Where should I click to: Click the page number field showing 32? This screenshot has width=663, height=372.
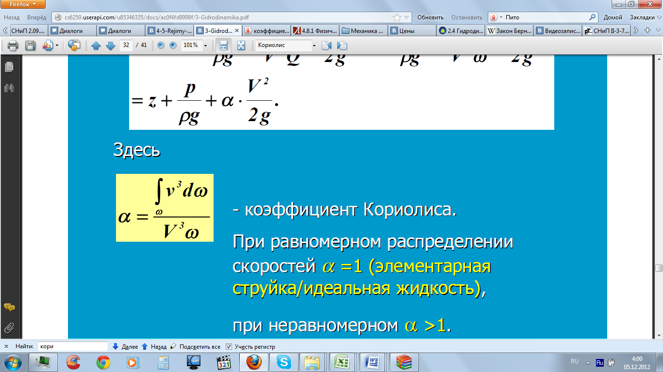pyautogui.click(x=126, y=45)
